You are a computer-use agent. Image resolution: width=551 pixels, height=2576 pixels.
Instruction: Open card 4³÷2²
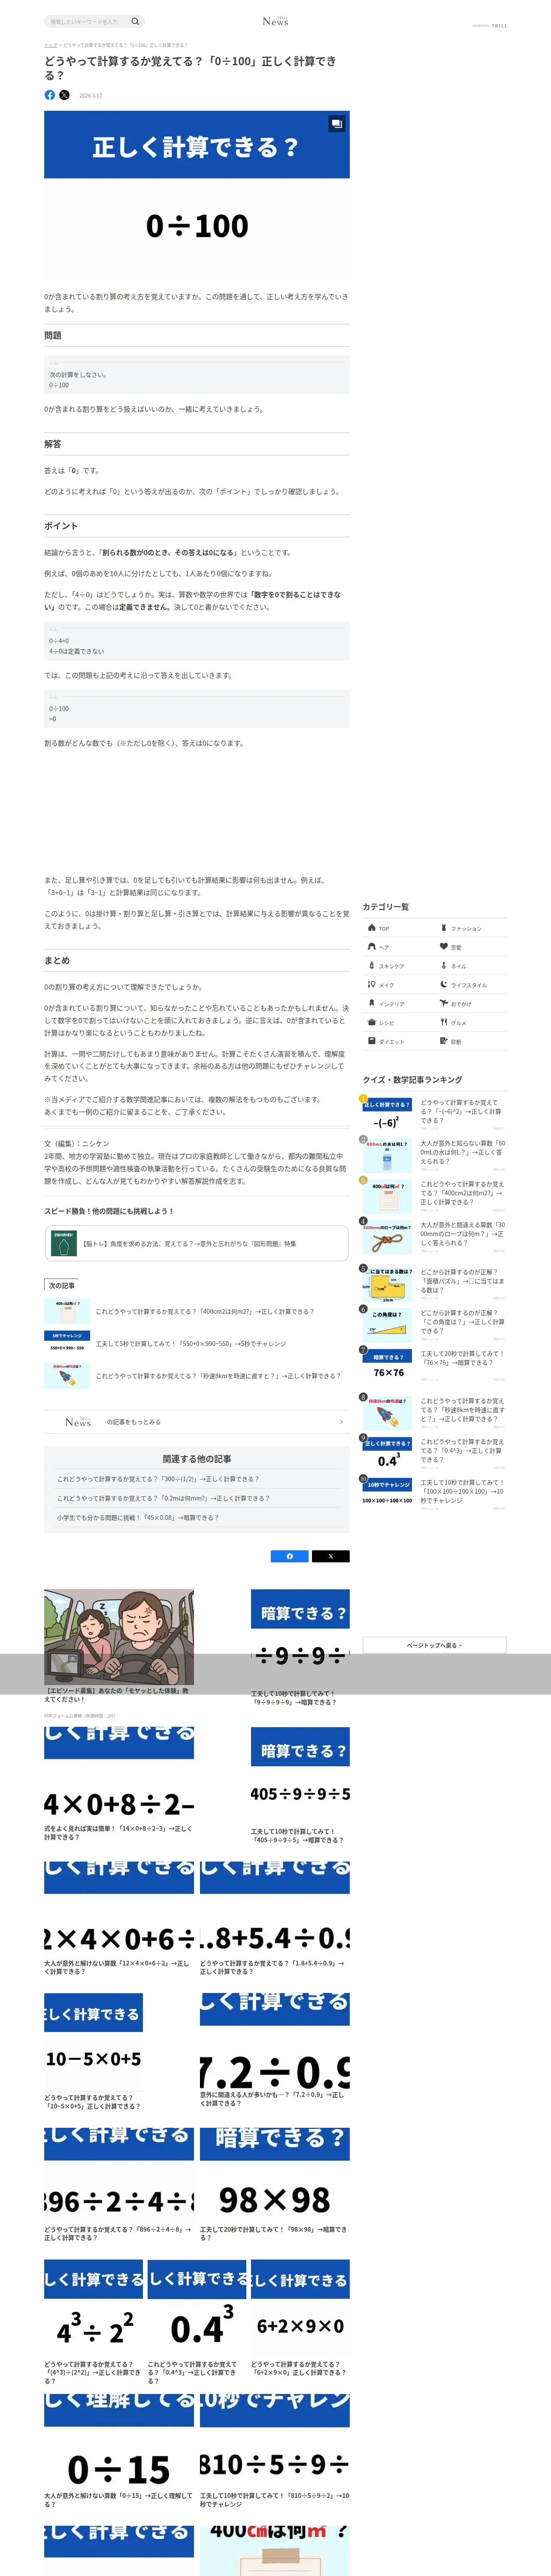click(x=94, y=2323)
